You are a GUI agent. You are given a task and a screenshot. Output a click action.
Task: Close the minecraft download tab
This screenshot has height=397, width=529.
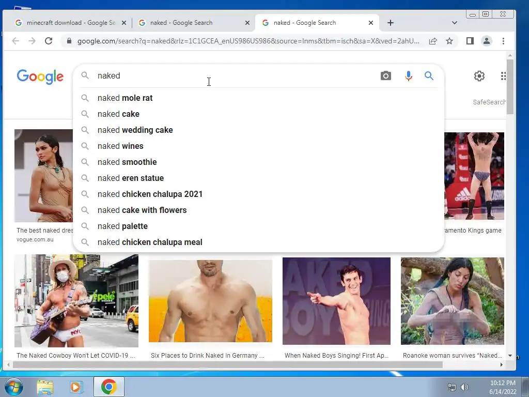(x=124, y=23)
